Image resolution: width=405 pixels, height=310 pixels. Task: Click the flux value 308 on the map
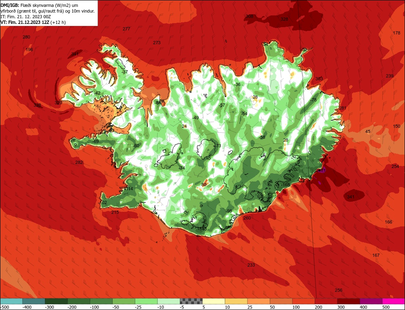[249, 16]
